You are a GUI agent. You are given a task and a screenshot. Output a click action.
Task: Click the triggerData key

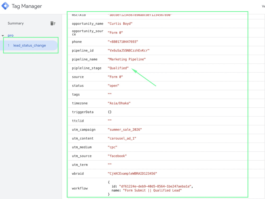[x=83, y=112]
